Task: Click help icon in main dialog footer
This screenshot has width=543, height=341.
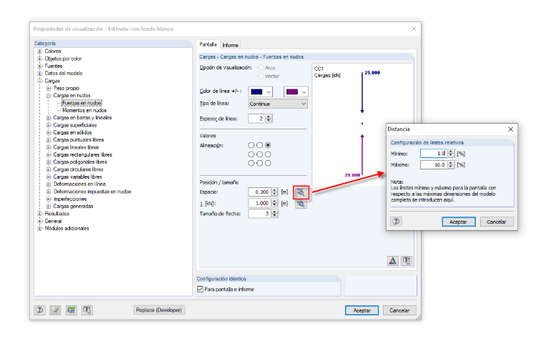Action: pos(39,310)
